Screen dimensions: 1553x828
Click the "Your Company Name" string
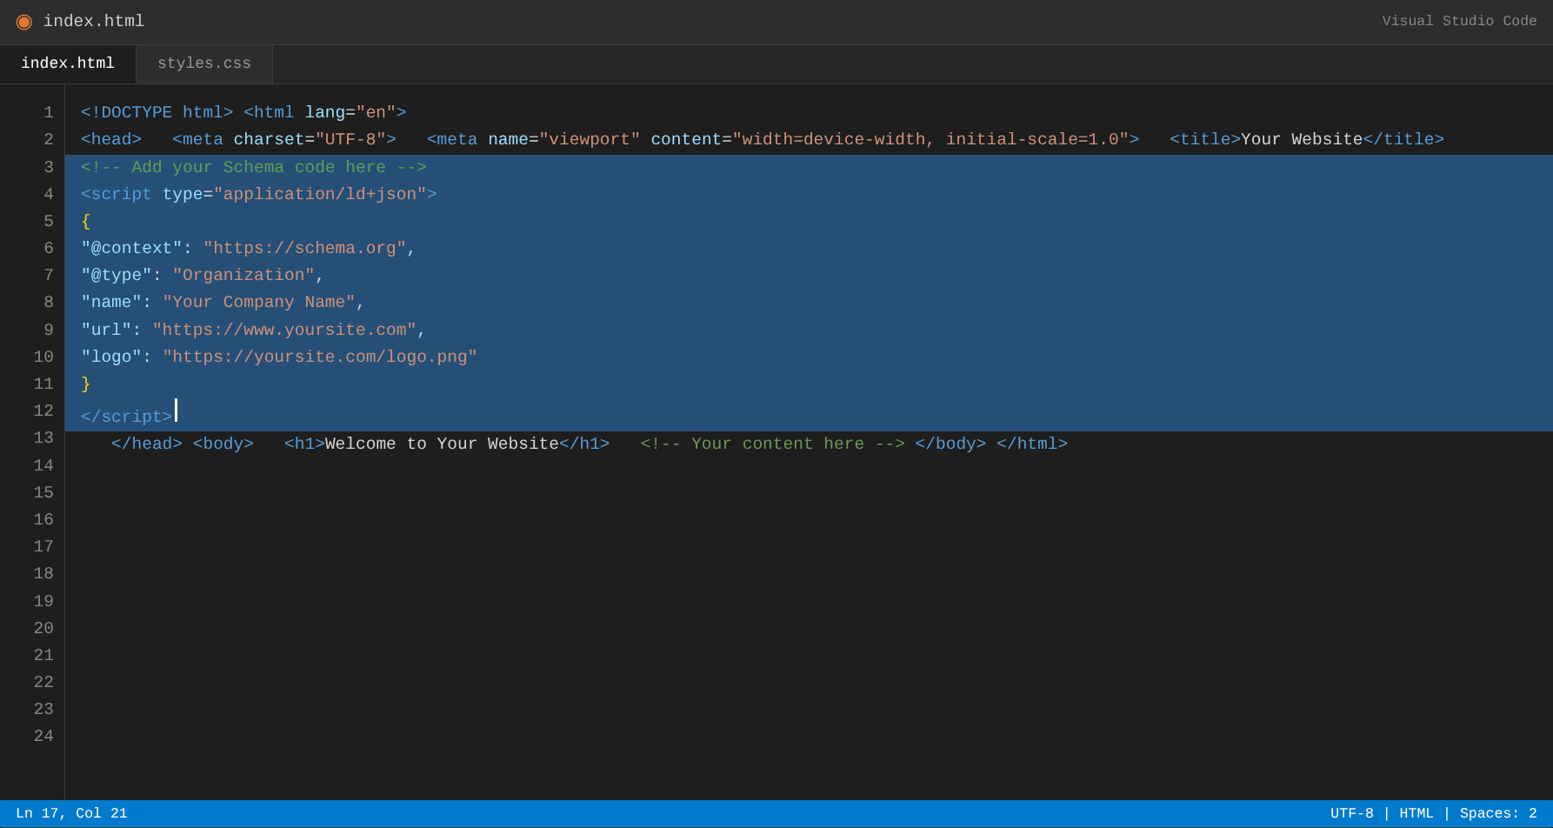click(x=258, y=303)
